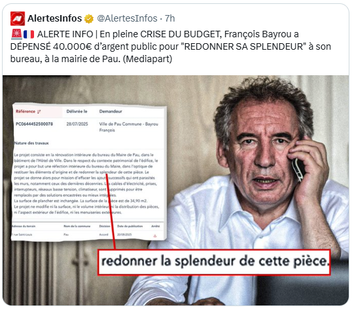Click the red siren emoji
The height and width of the screenshot is (312, 352).
pyautogui.click(x=16, y=34)
